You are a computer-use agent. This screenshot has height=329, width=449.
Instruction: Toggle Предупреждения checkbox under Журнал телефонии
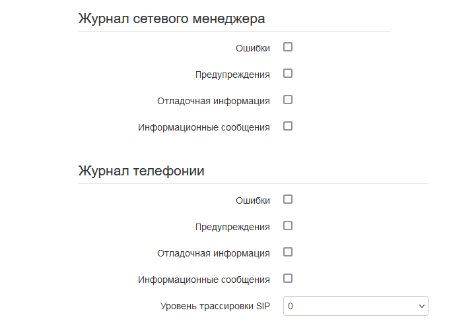point(288,225)
